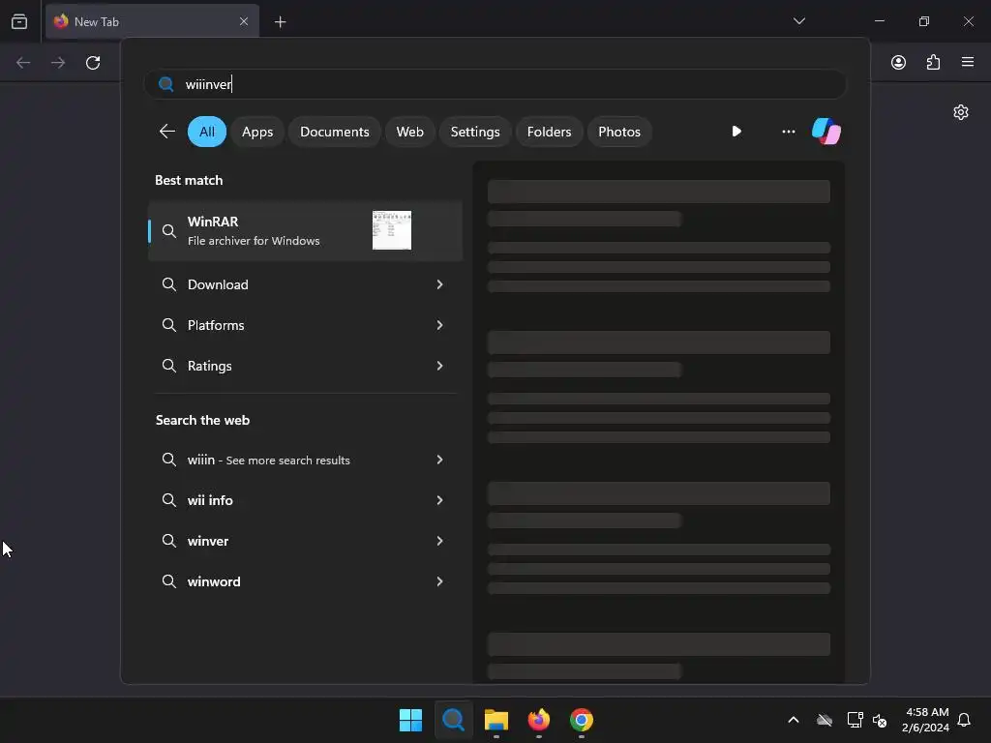Click the muted volume tray icon
This screenshot has height=743, width=991.
[879, 720]
